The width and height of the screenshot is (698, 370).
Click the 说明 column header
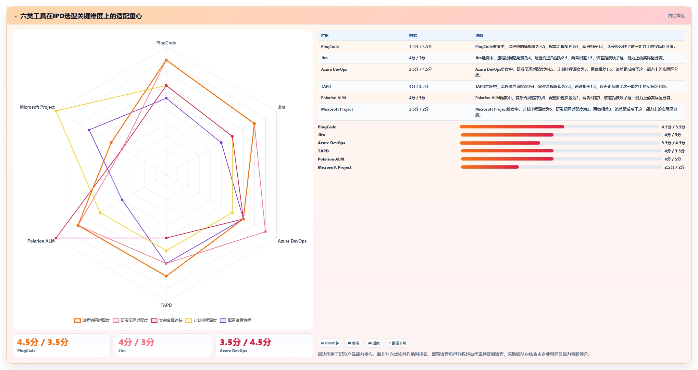(x=479, y=36)
